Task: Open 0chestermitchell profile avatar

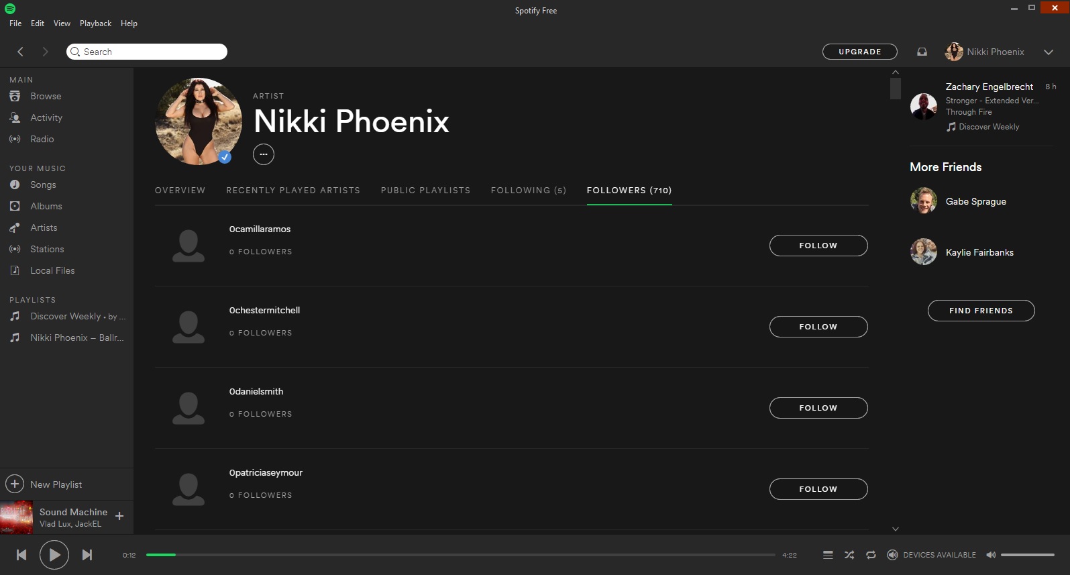Action: [189, 327]
